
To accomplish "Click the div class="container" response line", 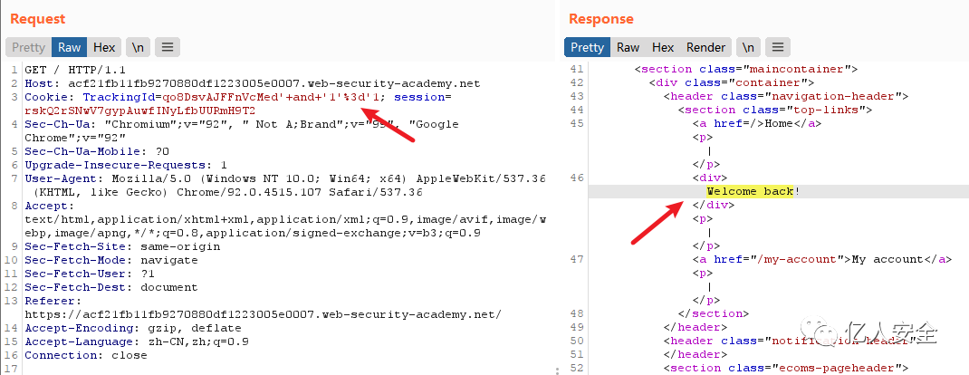I will coord(732,82).
